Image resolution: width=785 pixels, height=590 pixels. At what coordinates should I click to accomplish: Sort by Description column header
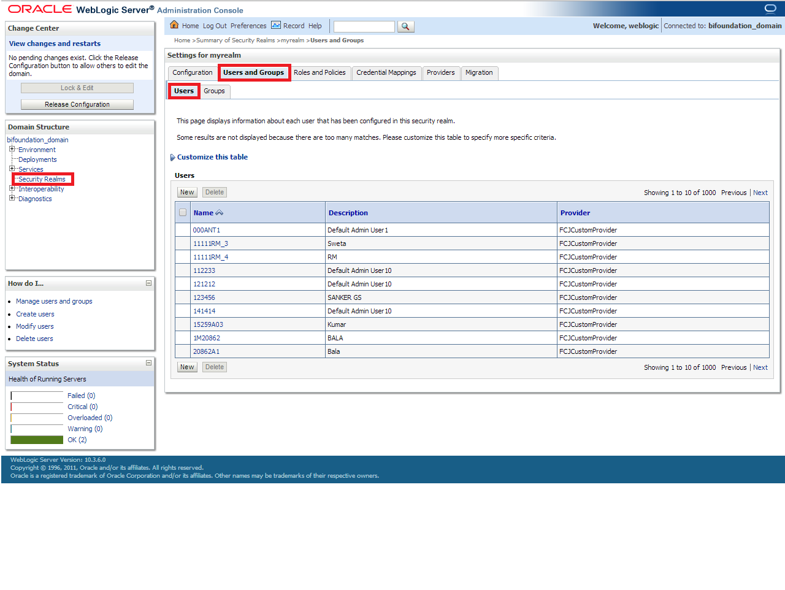(x=348, y=213)
